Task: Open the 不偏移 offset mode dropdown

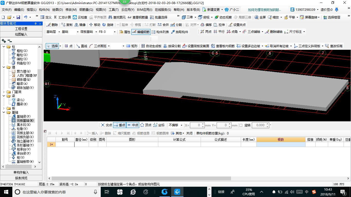Action: 182,125
